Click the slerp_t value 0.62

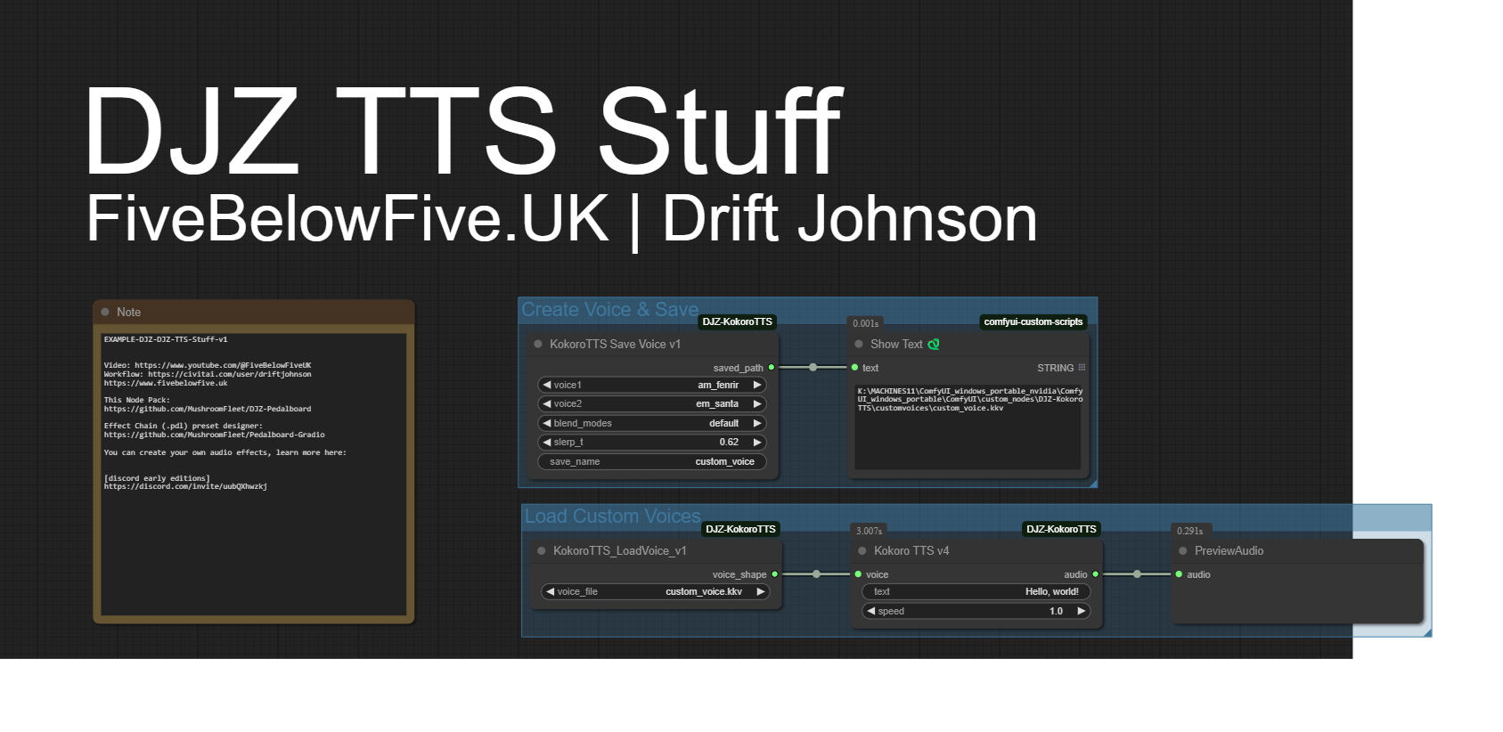(x=729, y=442)
